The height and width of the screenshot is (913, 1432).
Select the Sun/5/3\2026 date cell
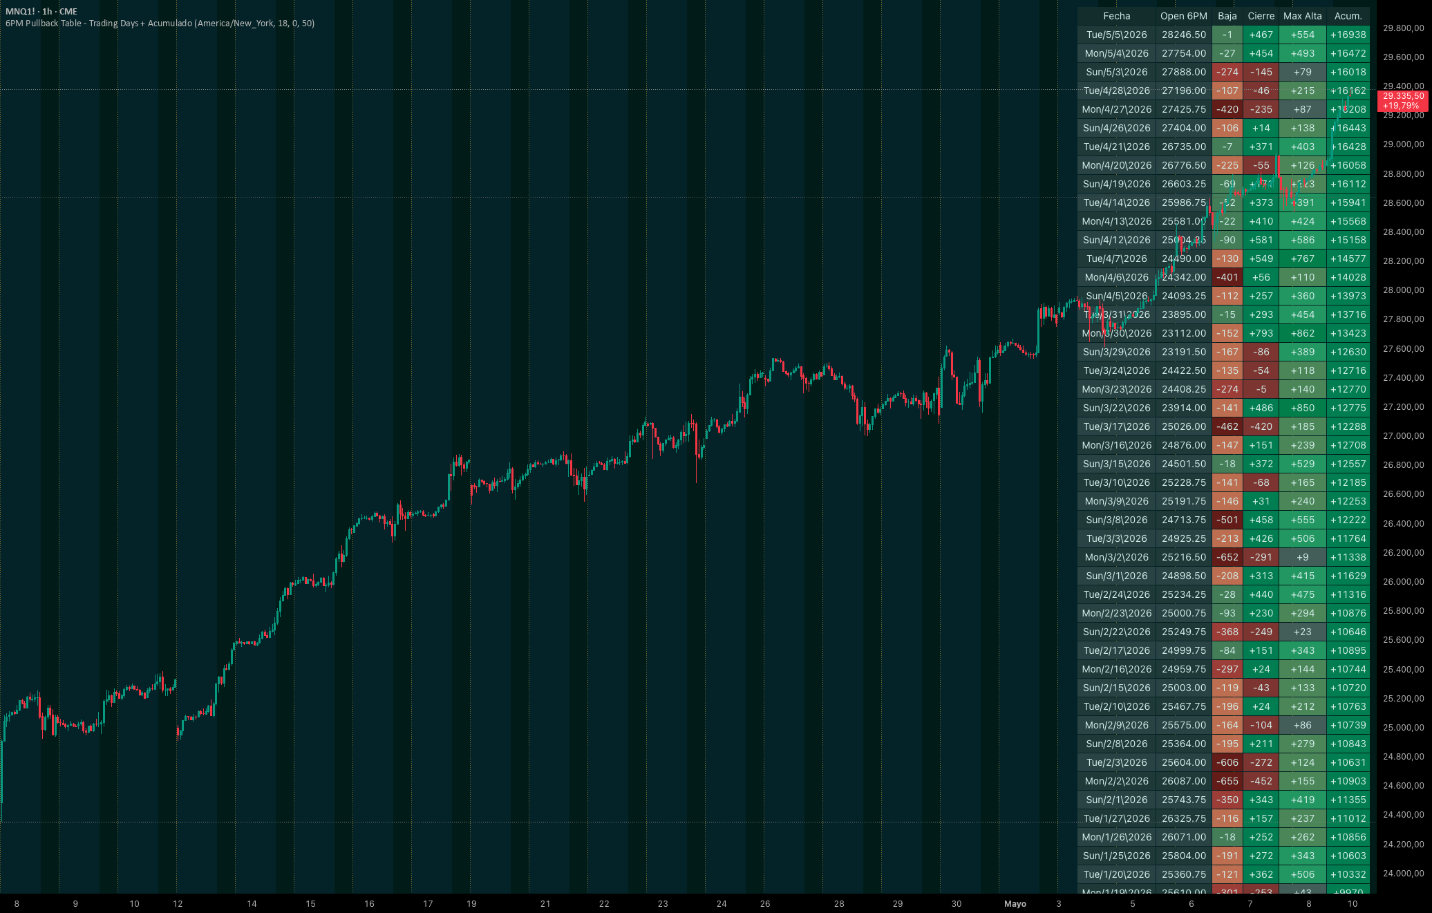pos(1117,72)
